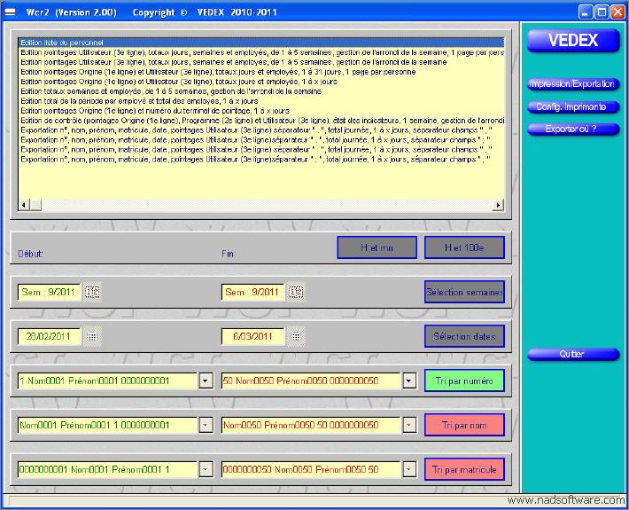The height and width of the screenshot is (510, 629).
Task: Open date picker beside 6/03/2011
Action: pos(296,336)
